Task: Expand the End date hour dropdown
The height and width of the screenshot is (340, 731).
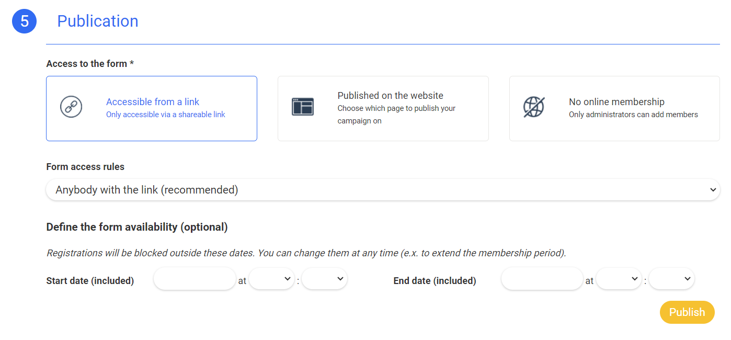Action: [x=619, y=279]
